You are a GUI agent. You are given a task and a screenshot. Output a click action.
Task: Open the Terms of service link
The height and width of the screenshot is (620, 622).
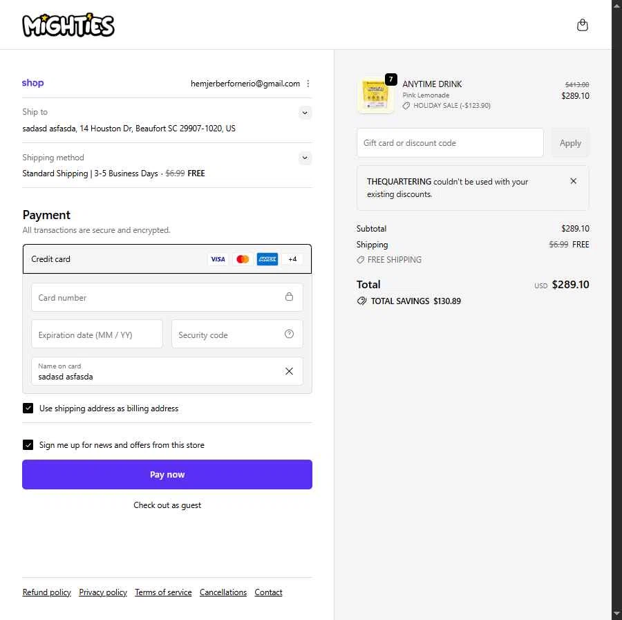[163, 592]
